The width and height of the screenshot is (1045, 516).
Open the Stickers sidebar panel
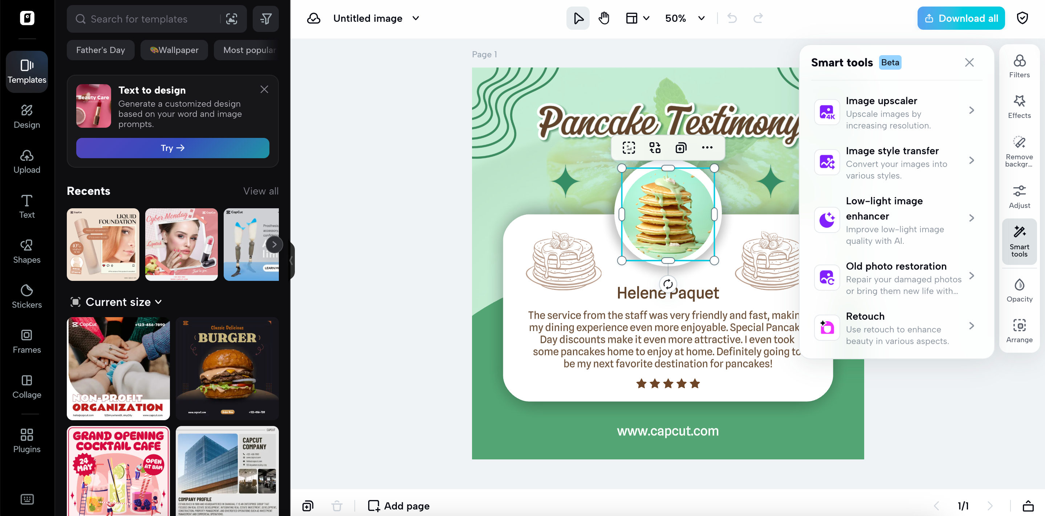27,296
